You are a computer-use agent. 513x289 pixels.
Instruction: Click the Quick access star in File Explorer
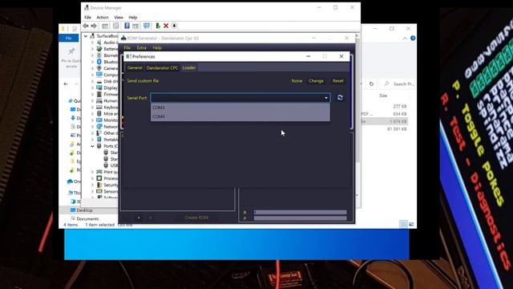pyautogui.click(x=70, y=101)
